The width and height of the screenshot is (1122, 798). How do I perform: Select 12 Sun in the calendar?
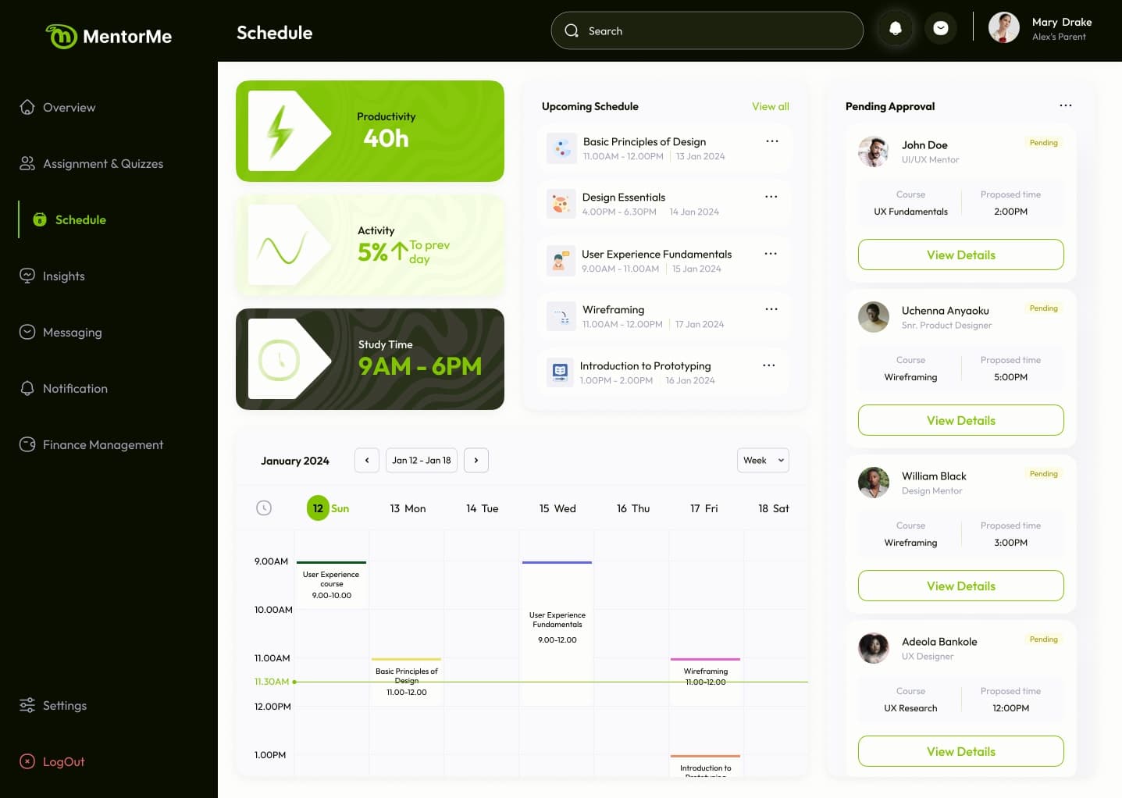point(328,508)
